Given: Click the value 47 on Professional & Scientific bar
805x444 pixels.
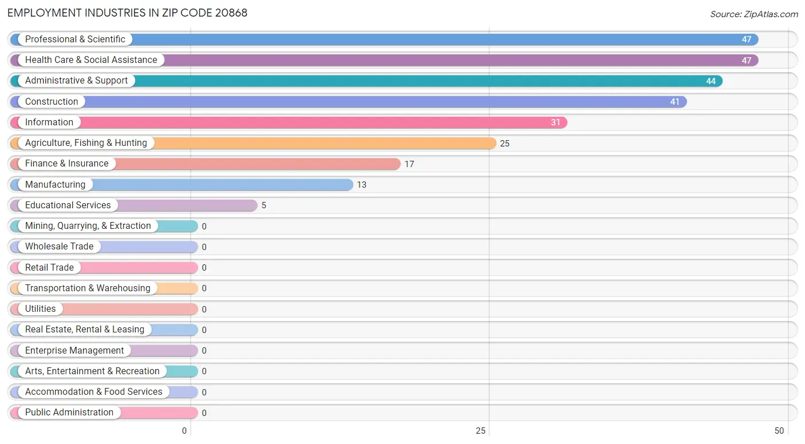Looking at the screenshot, I should [747, 39].
